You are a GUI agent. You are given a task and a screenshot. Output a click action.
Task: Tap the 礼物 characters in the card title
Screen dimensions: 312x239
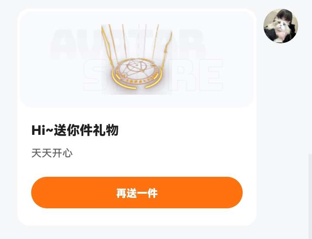[106, 130]
